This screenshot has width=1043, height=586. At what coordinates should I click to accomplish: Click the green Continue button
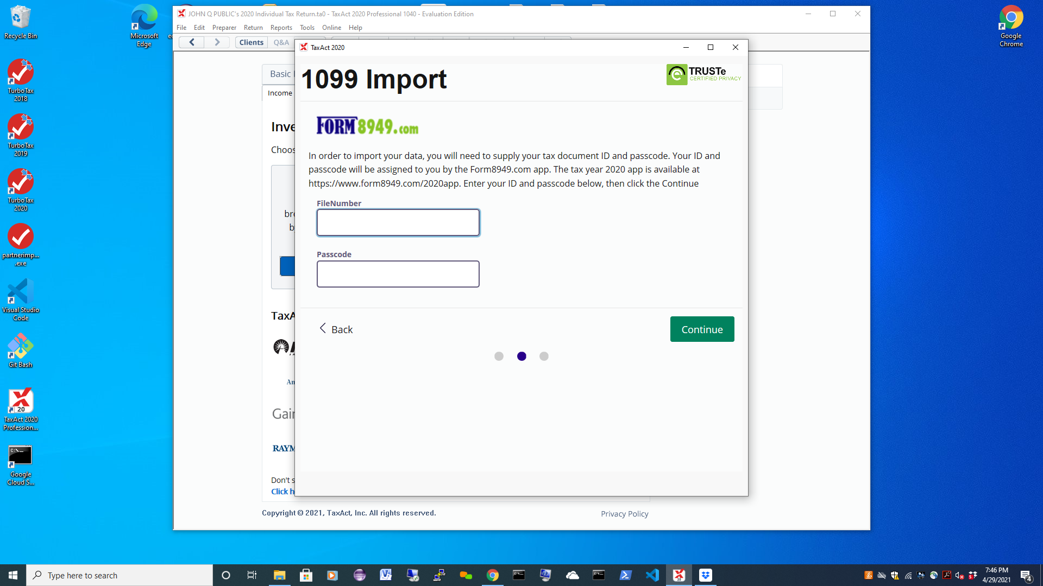point(702,329)
